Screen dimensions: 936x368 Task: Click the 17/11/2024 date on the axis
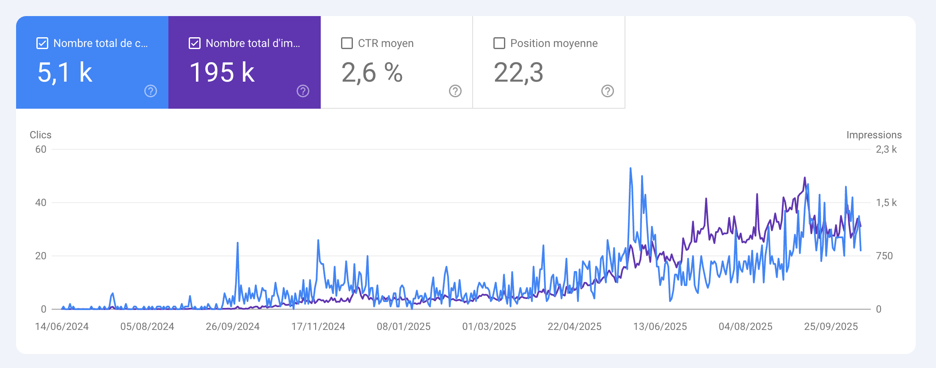pos(318,327)
